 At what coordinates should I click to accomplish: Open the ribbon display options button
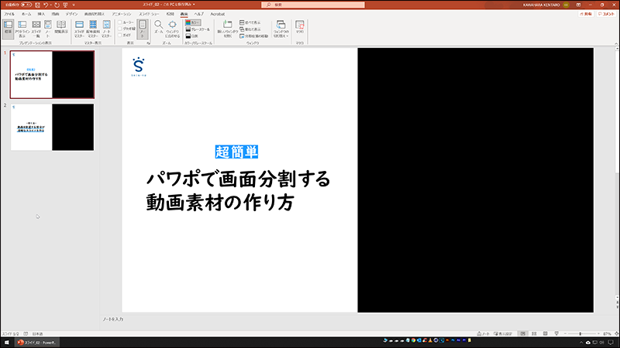(578, 5)
